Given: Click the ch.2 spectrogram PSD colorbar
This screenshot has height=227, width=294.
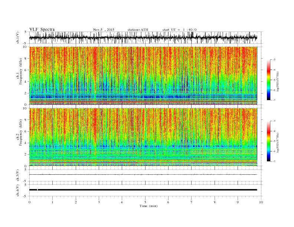Looking at the screenshot, I should pyautogui.click(x=268, y=141).
